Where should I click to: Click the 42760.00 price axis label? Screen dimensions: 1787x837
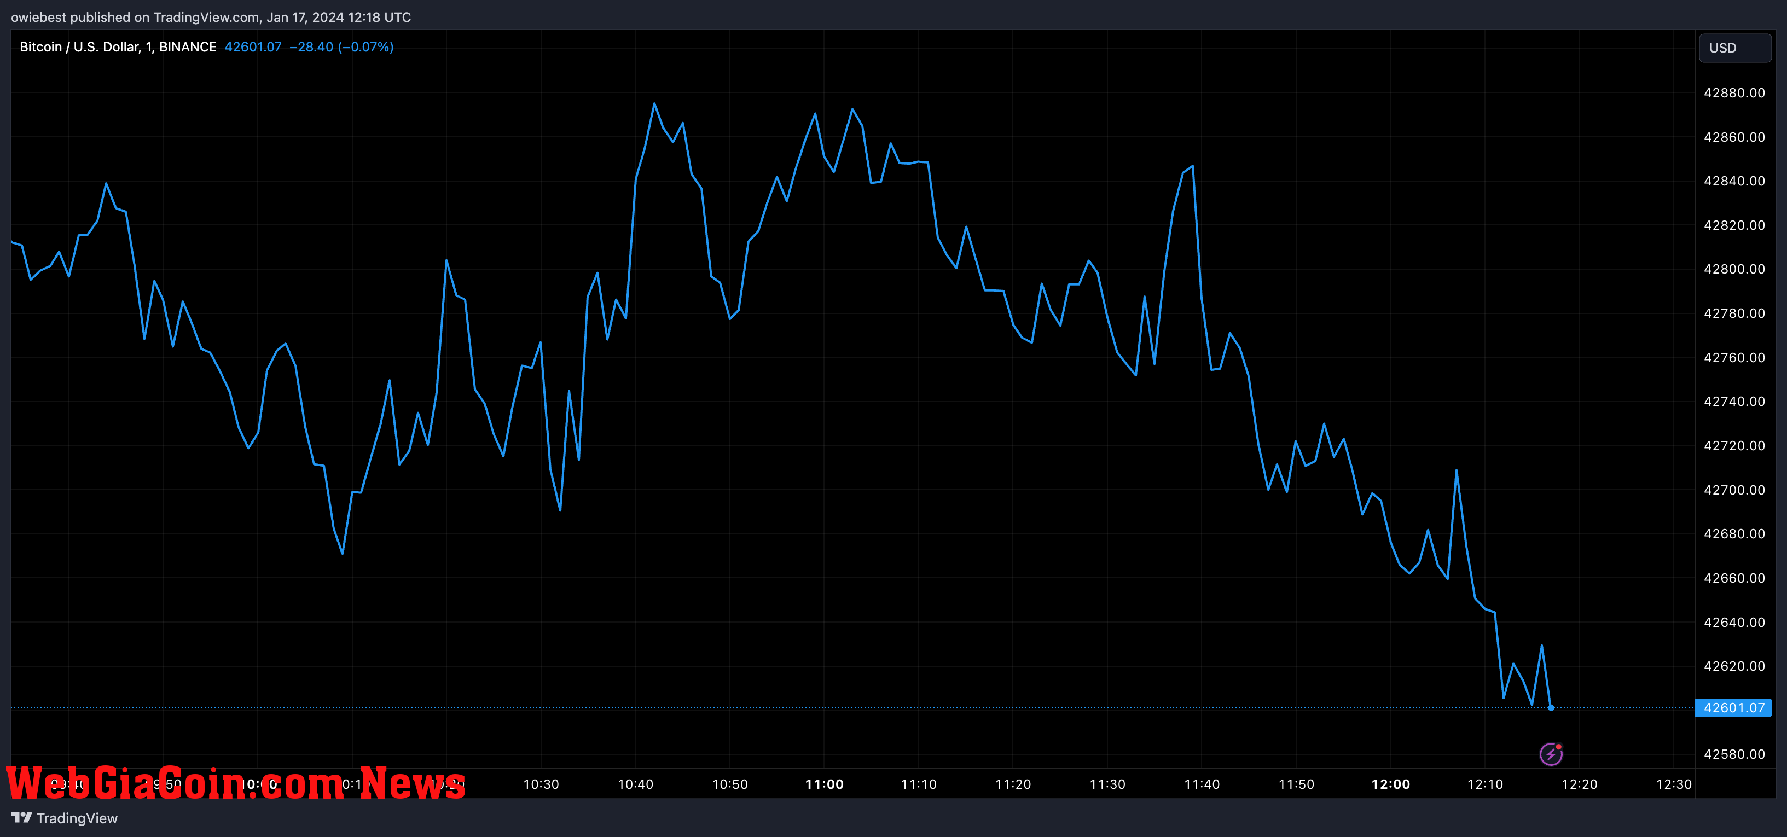coord(1734,358)
